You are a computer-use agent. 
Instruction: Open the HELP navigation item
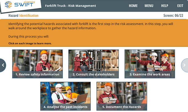(x=164, y=6)
